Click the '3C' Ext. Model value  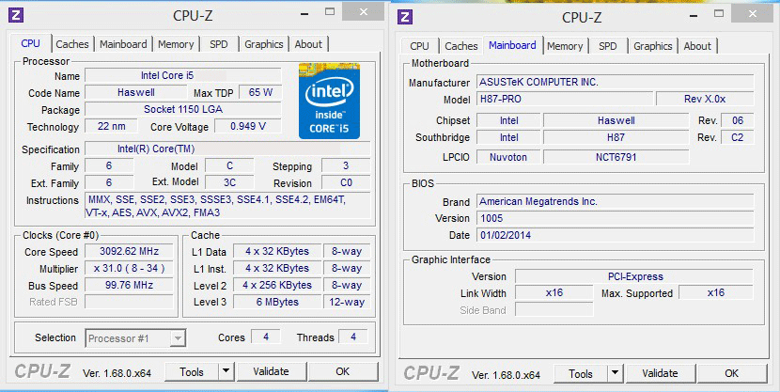[229, 182]
